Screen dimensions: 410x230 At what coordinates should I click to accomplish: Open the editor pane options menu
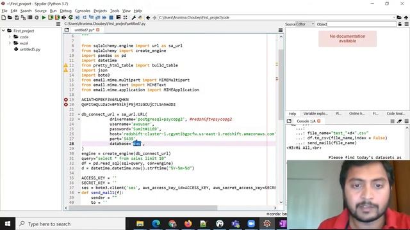[281, 30]
